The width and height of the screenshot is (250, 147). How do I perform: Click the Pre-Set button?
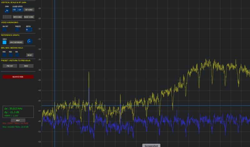click(10, 66)
